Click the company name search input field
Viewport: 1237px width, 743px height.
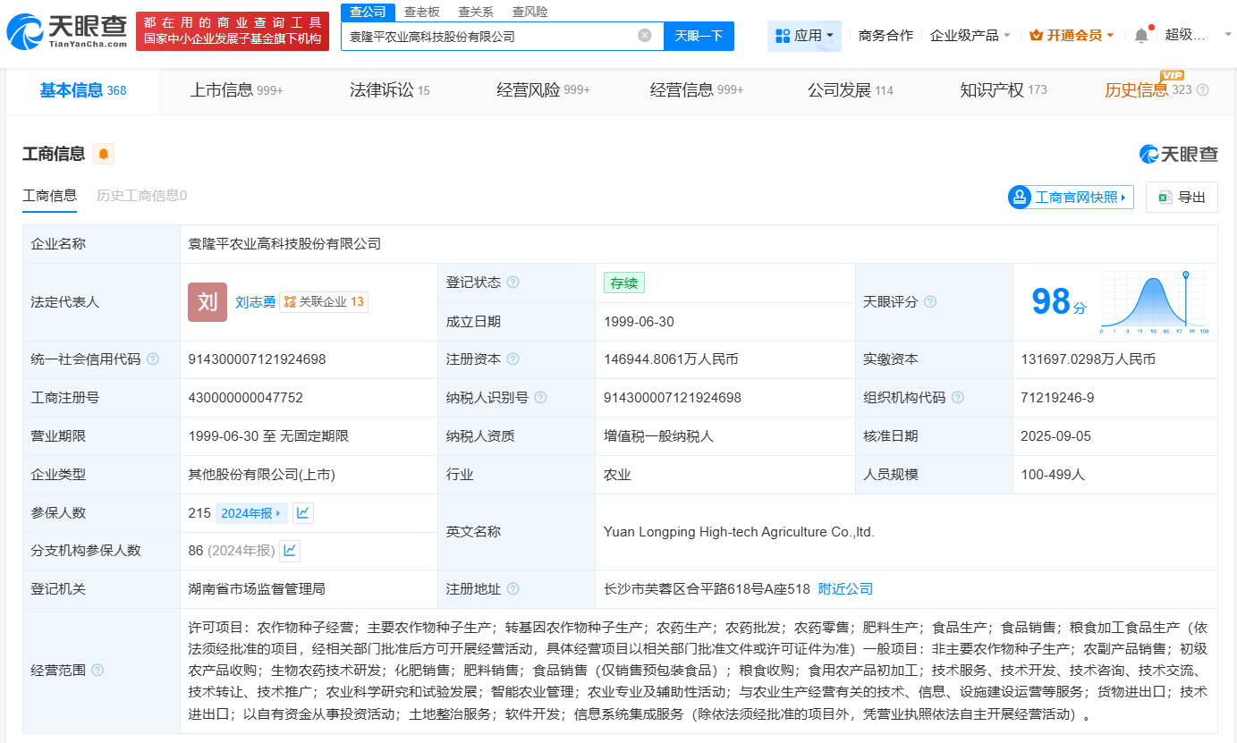(487, 37)
